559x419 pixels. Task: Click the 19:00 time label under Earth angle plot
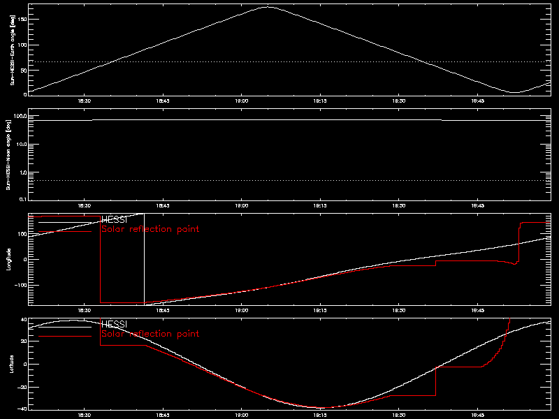click(x=242, y=101)
